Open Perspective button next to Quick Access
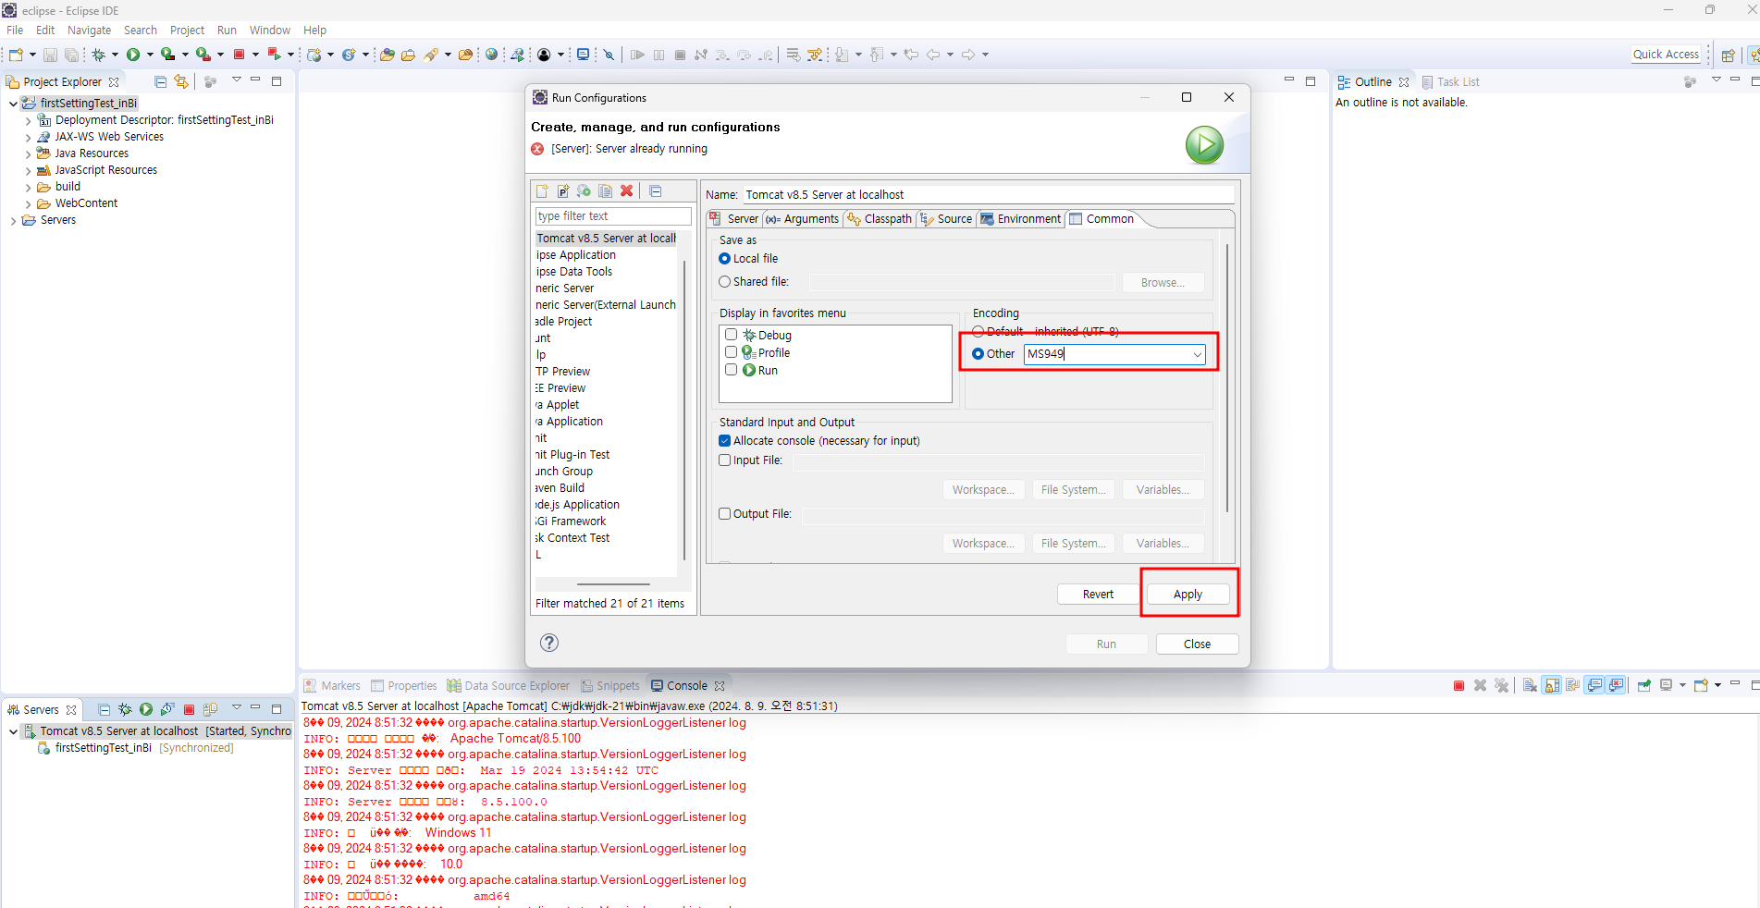Viewport: 1760px width, 908px height. [x=1728, y=55]
